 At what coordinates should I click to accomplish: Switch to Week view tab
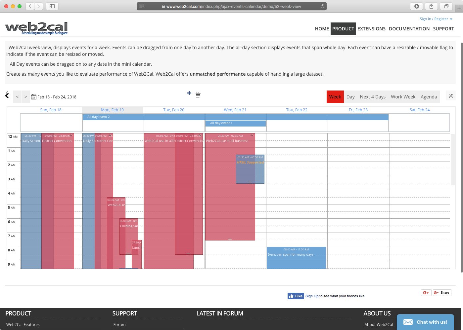click(x=335, y=97)
